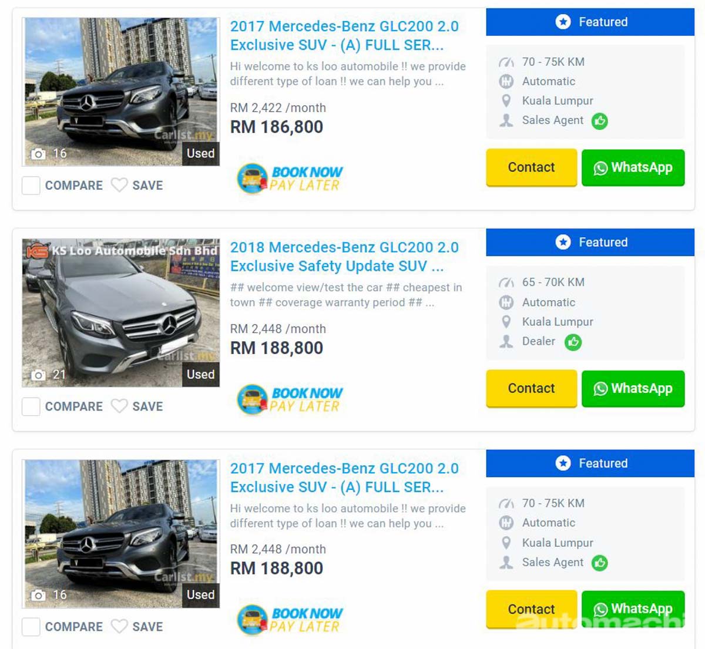Open third listing title priced RM 188,800
This screenshot has width=705, height=649.
pos(344,477)
